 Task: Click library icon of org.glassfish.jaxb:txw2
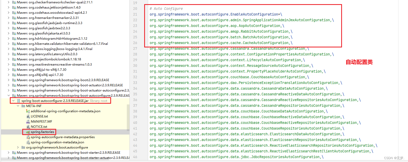click(14, 28)
